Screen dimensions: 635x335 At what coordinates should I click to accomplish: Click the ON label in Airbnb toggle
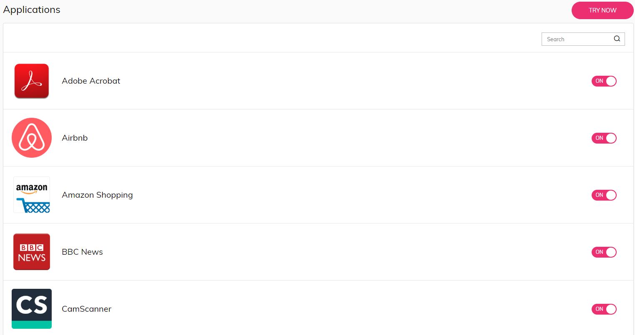(599, 138)
